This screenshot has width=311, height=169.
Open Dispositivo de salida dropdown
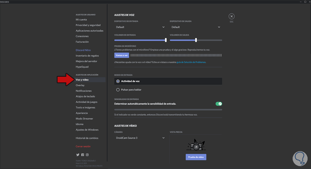click(x=196, y=27)
